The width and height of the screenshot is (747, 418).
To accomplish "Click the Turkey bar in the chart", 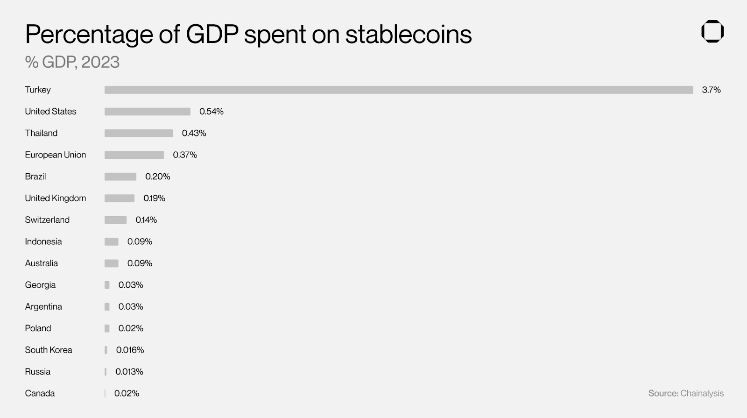I will click(399, 90).
